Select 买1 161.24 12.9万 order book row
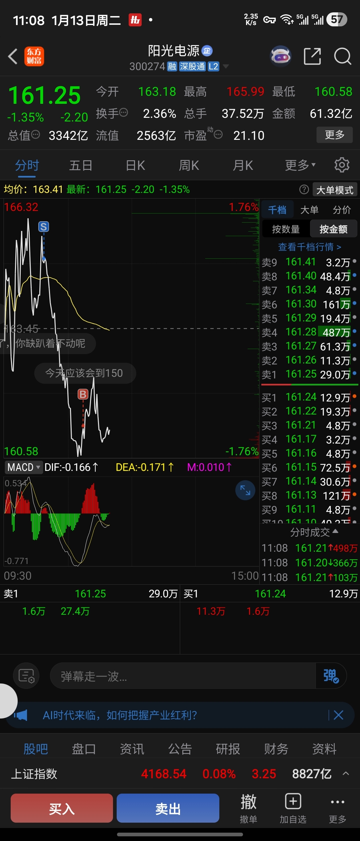The image size is (360, 841). pyautogui.click(x=309, y=397)
